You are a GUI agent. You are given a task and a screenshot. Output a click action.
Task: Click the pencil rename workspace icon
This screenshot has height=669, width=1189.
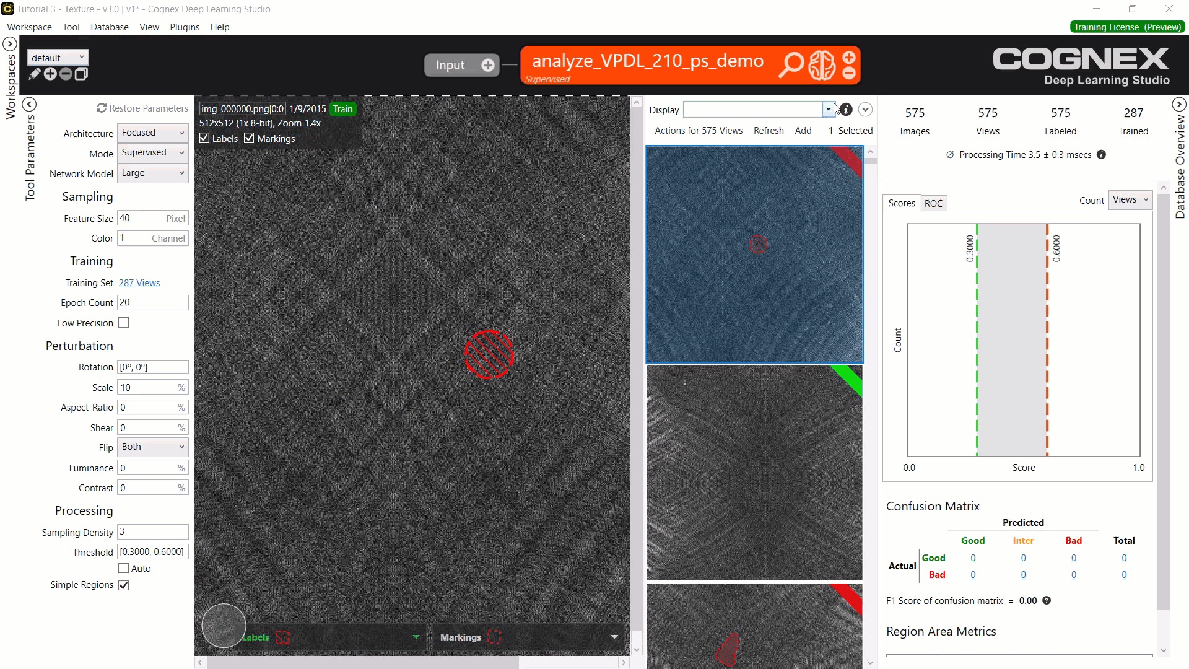[x=35, y=74]
